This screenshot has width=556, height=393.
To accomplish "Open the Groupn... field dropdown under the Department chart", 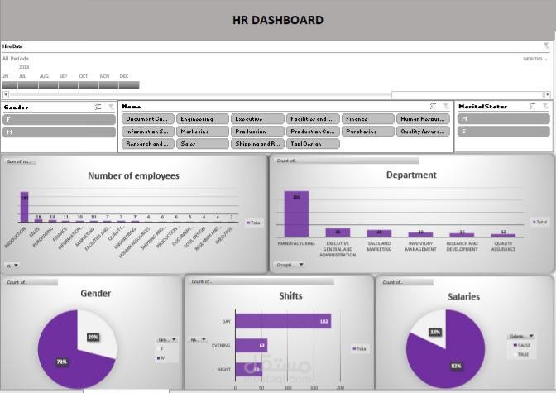I will pyautogui.click(x=290, y=265).
